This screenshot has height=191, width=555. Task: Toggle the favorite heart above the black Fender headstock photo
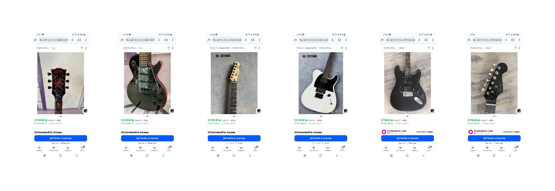click(x=515, y=48)
